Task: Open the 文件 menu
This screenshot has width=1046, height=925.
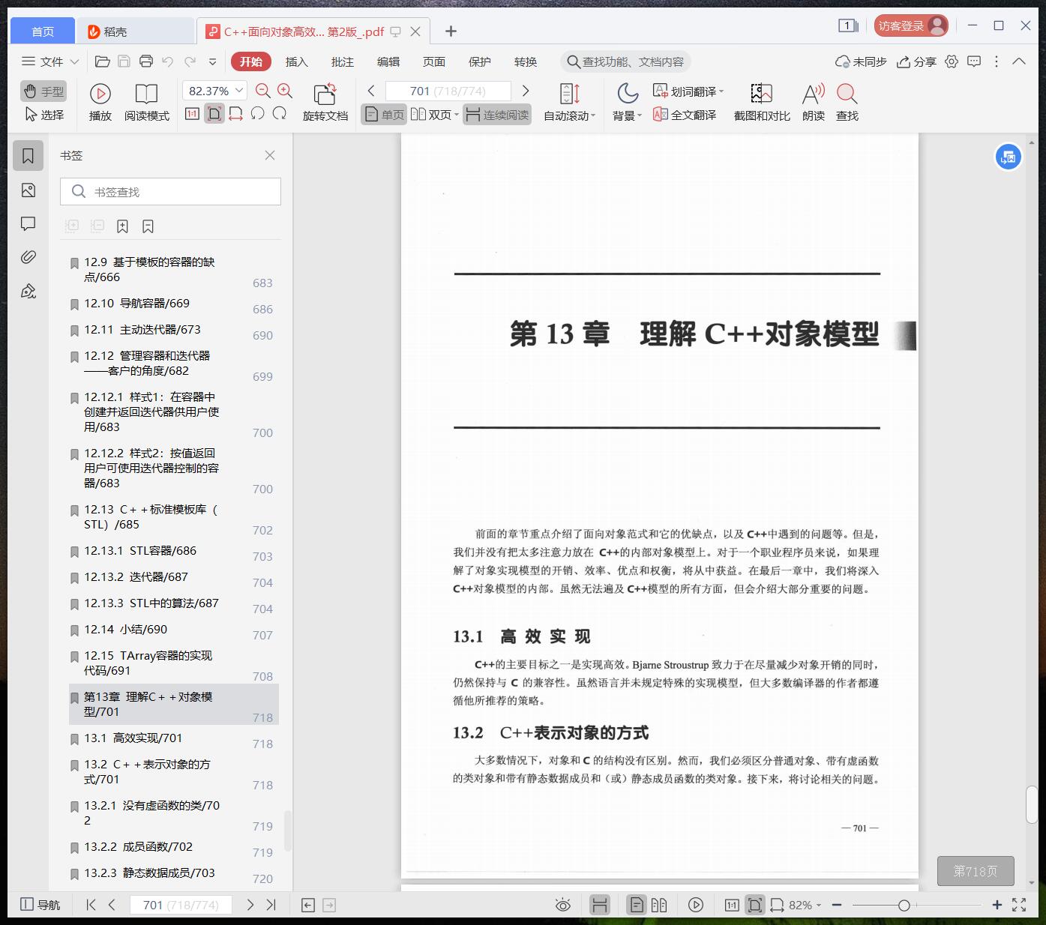Action: (50, 61)
